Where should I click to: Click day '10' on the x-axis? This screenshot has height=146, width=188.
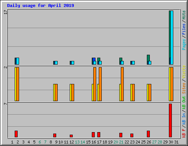[61, 142]
